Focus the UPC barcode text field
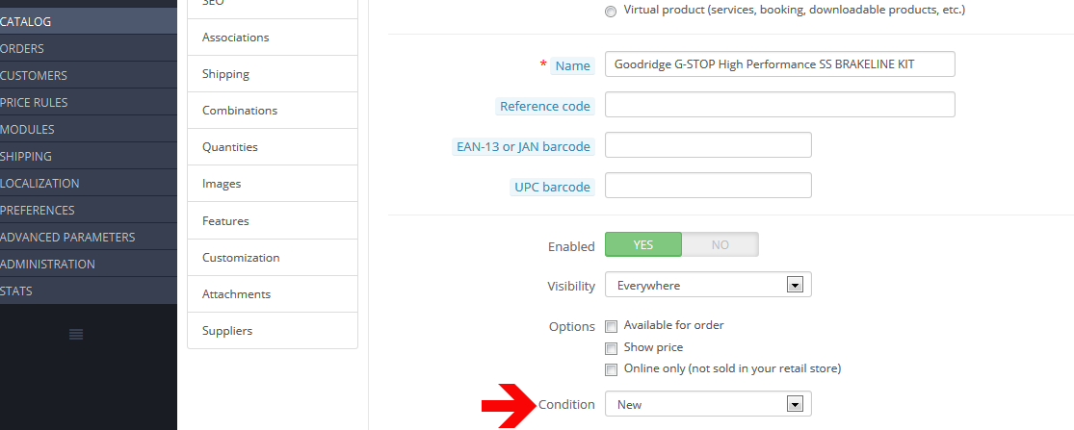Image resolution: width=1074 pixels, height=430 pixels. [x=708, y=186]
